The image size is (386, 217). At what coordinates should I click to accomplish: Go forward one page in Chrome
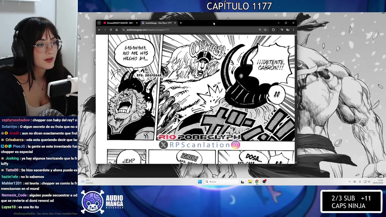105,30
